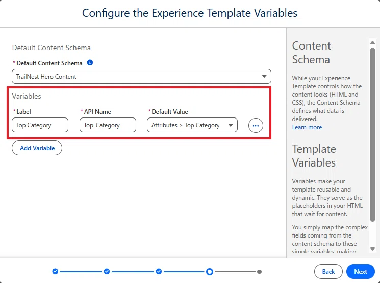Click the Add Variable button
380x283 pixels.
[x=37, y=148]
